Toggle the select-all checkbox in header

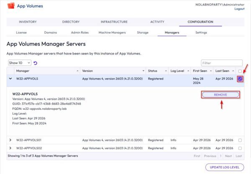(240, 71)
